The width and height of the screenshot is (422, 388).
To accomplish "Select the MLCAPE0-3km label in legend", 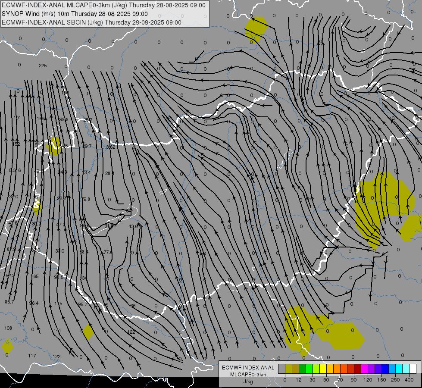I will point(248,375).
